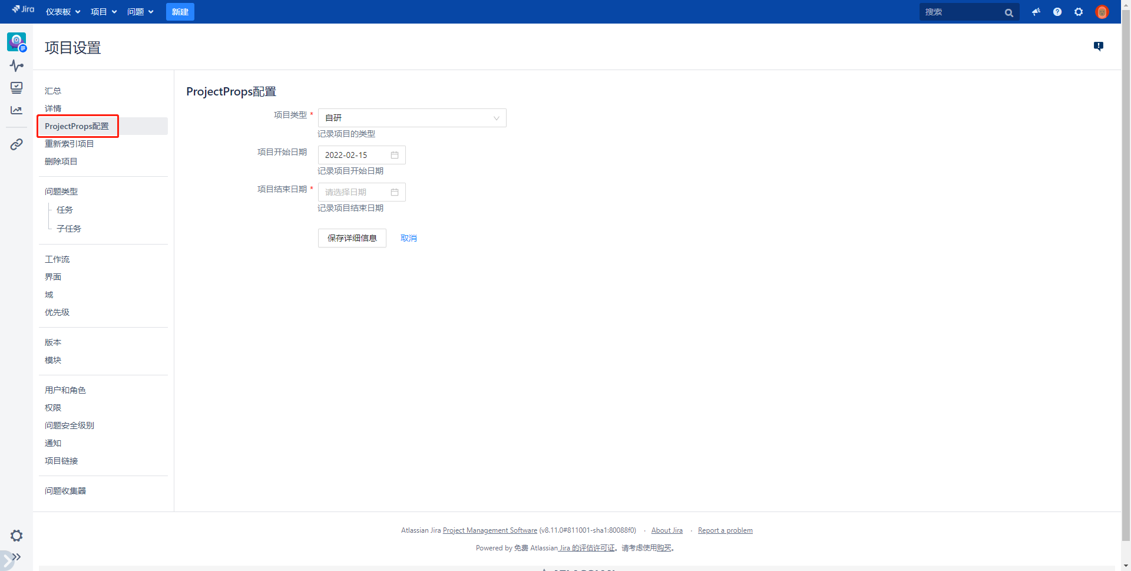Image resolution: width=1131 pixels, height=571 pixels.
Task: Click the reports chart icon in the sidebar
Action: click(x=16, y=110)
